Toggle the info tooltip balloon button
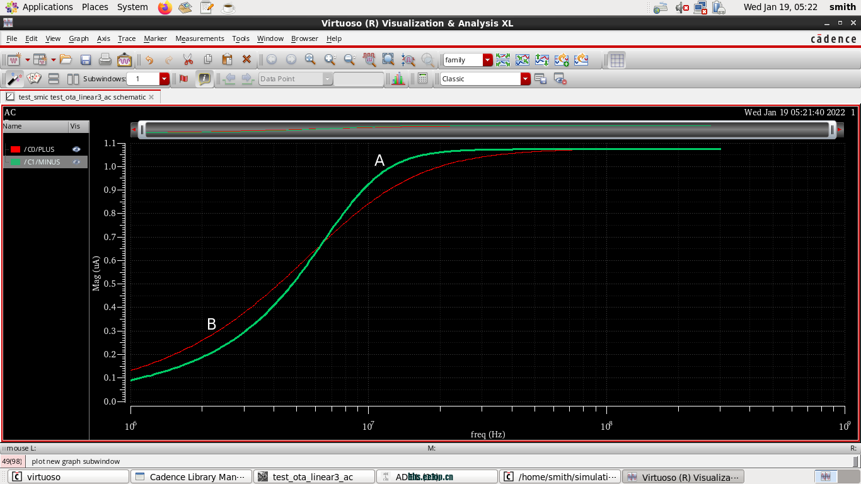Screen dimensions: 861x484 pyautogui.click(x=204, y=79)
